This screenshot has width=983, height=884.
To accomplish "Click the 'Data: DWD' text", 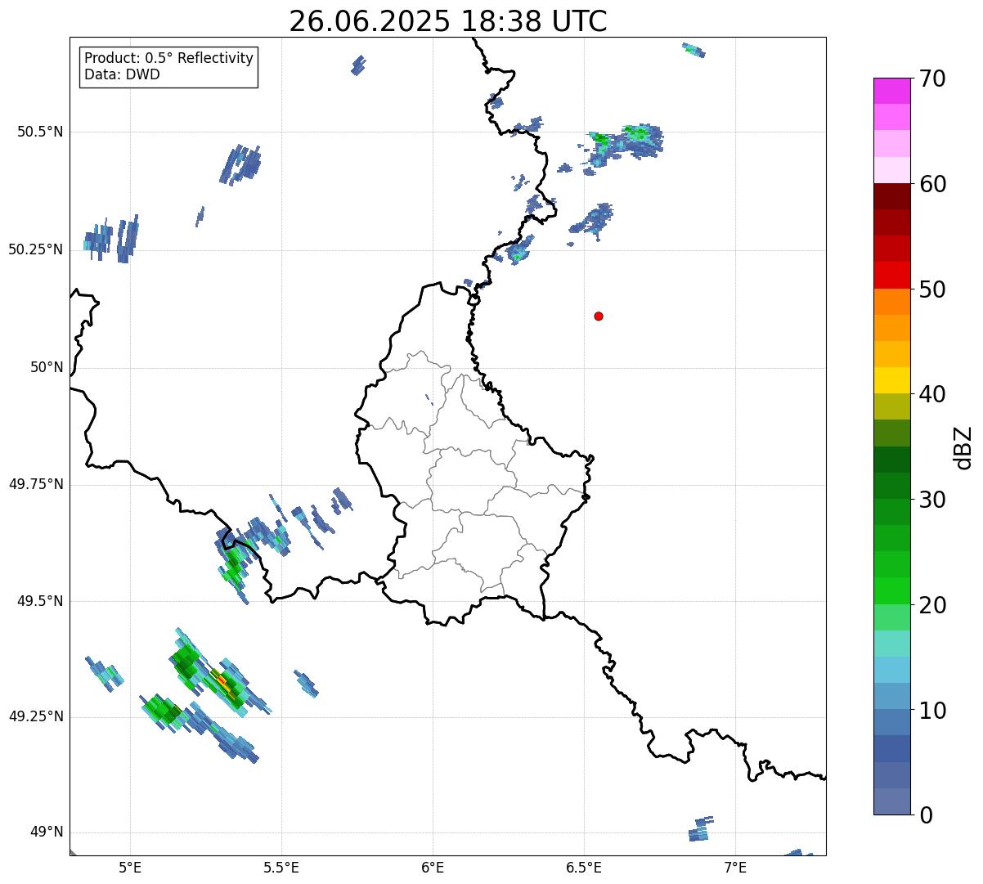I will tap(122, 74).
